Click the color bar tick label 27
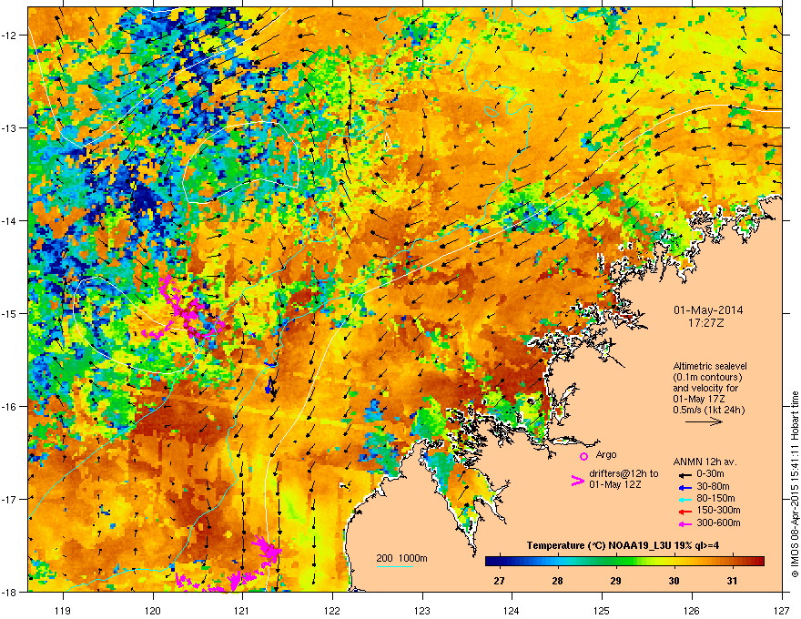 [499, 581]
